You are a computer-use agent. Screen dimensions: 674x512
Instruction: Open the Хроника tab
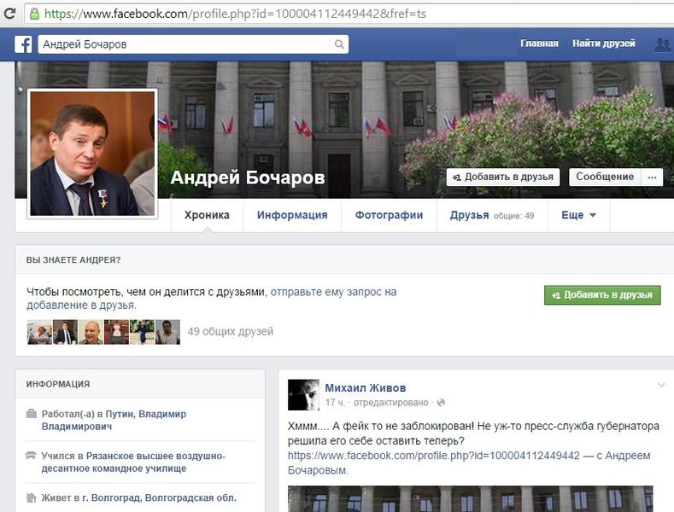pyautogui.click(x=207, y=215)
